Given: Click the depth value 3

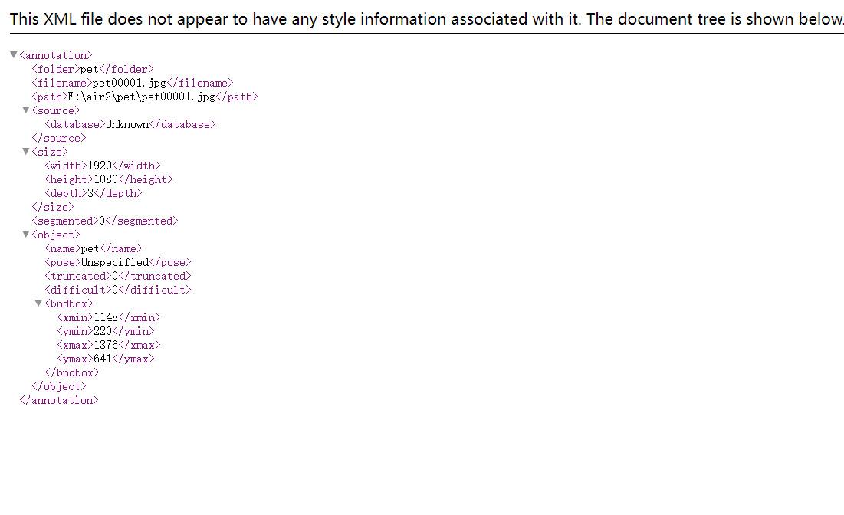Looking at the screenshot, I should coord(90,193).
